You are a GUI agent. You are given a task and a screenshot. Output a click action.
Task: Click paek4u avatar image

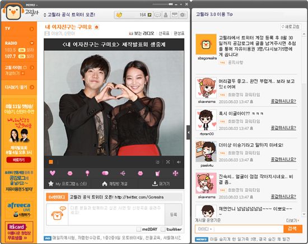coord(206,151)
